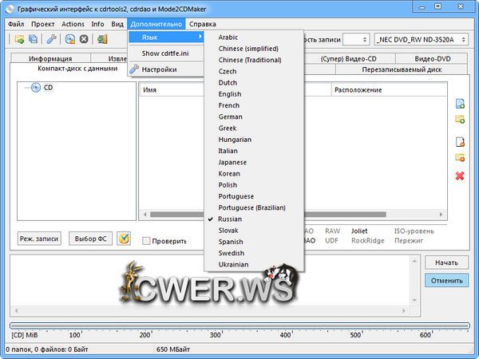The width and height of the screenshot is (479, 359).
Task: Switch to the Видео-DVD tab
Action: pos(433,58)
